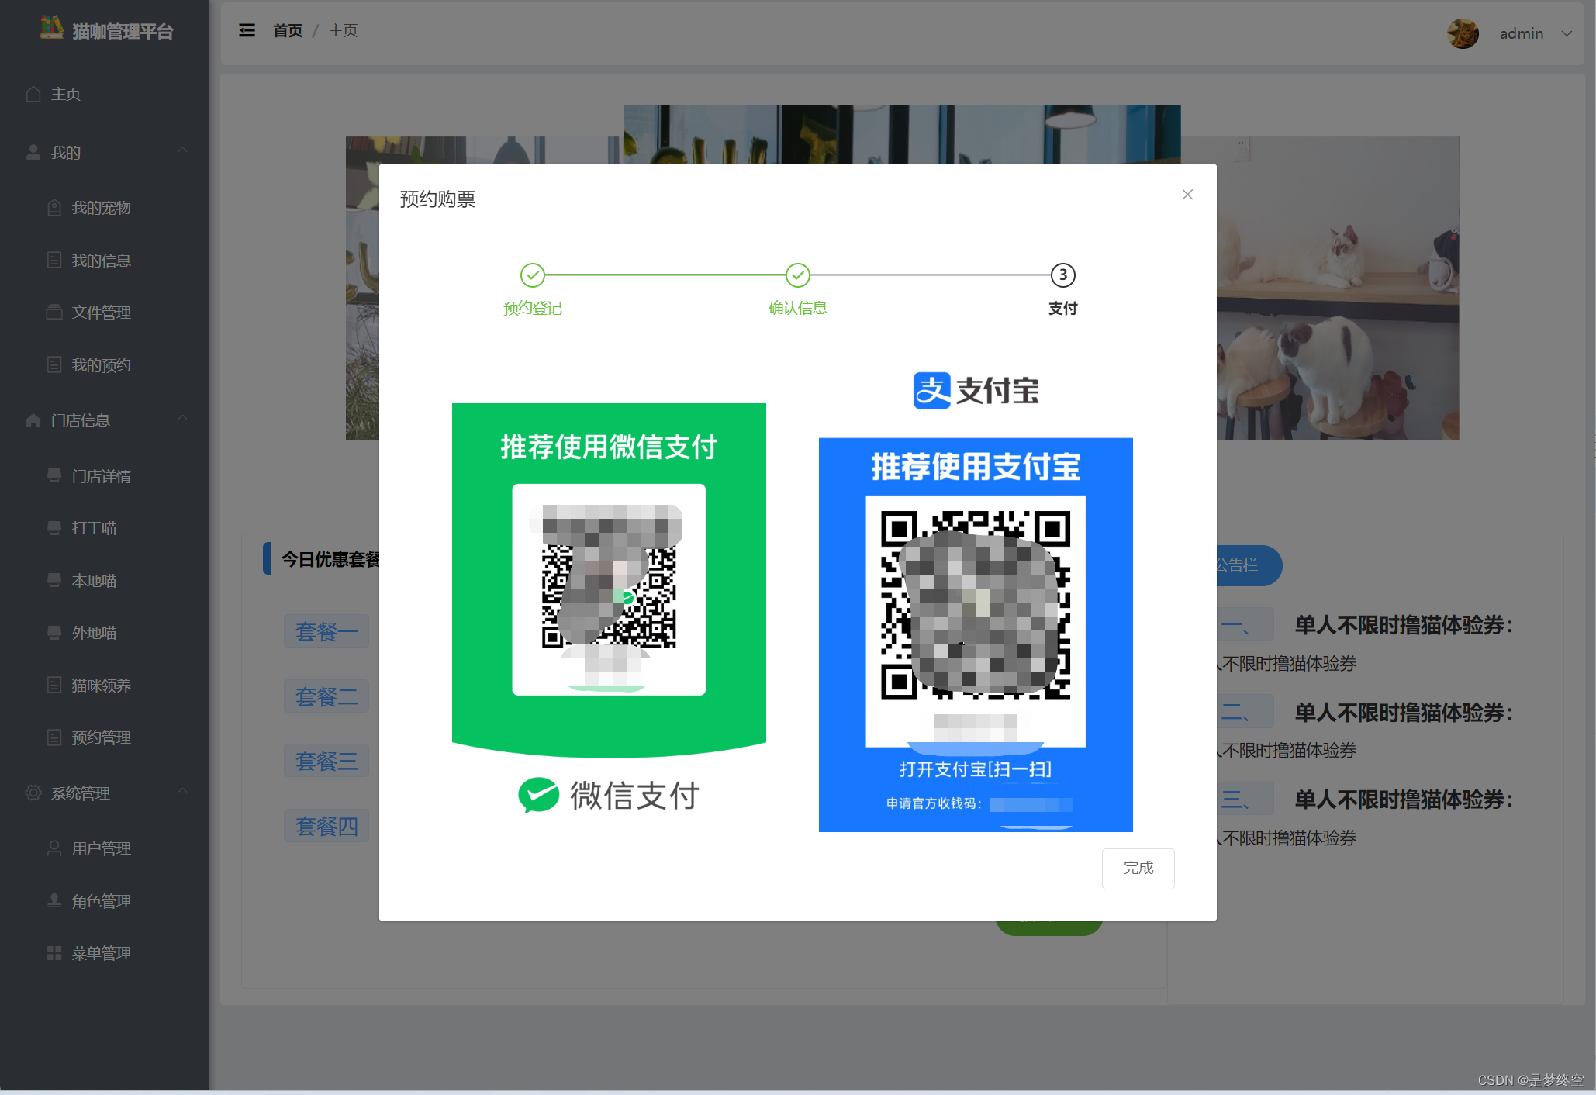
Task: Select the 套餐三 package tag
Action: click(326, 761)
